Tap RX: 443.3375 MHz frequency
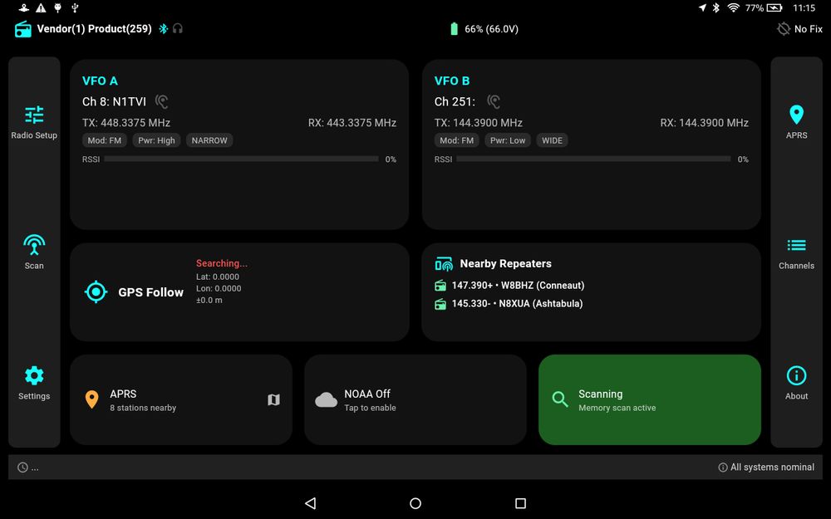This screenshot has height=519, width=831. [x=352, y=123]
